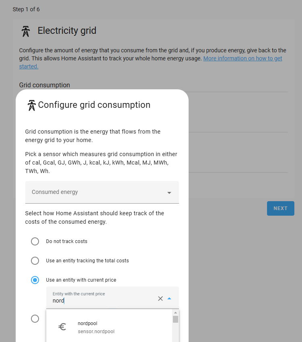This screenshot has width=302, height=342.
Task: Pick nordpool from the suggestion dropdown
Action: coord(87,323)
